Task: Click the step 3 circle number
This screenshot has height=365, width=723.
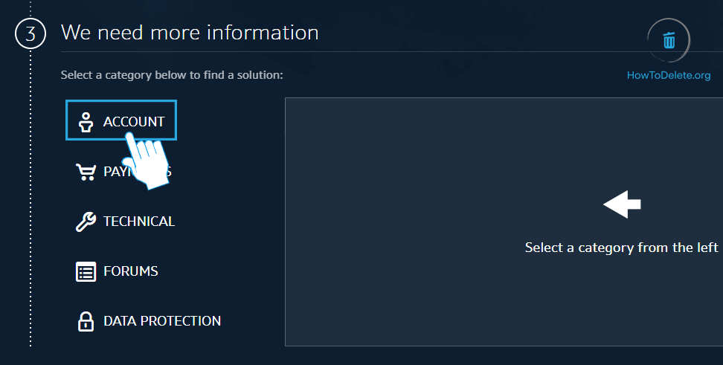Action: tap(30, 33)
